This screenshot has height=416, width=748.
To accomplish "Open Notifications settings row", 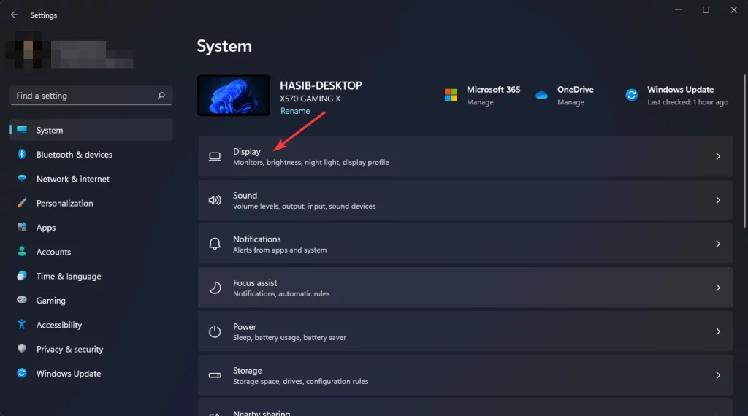I will (x=465, y=244).
